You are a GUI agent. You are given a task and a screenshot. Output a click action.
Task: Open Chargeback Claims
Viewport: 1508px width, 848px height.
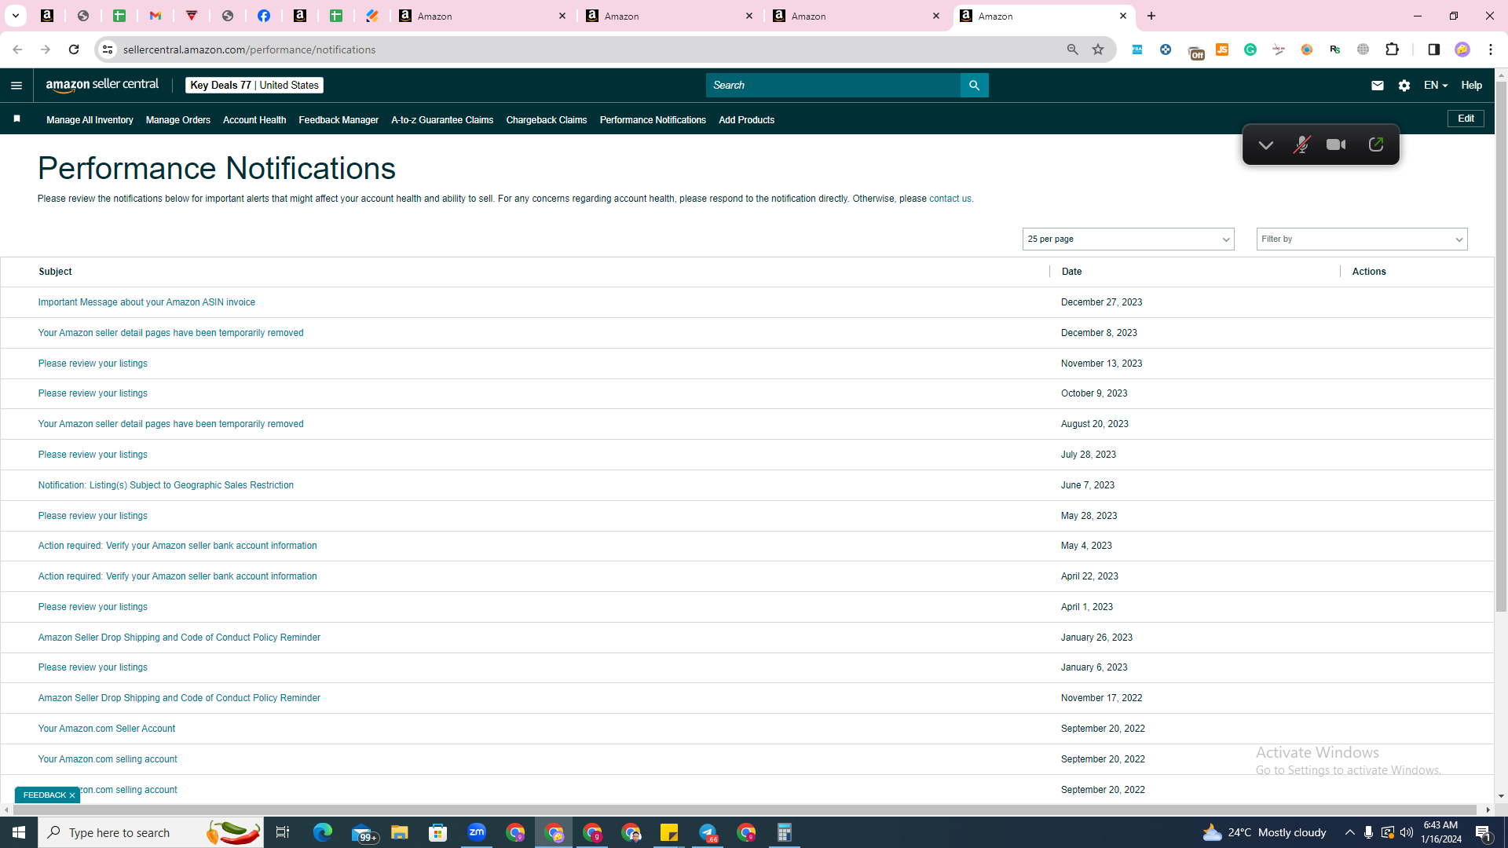click(547, 120)
